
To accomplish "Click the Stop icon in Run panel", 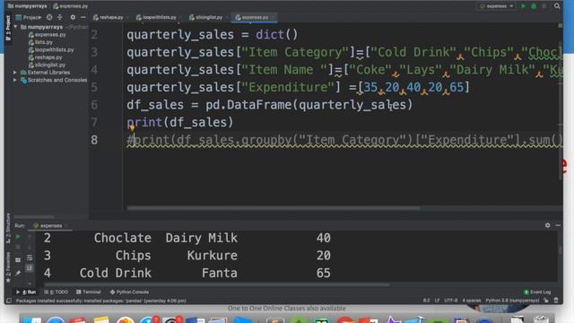I will 18,248.
